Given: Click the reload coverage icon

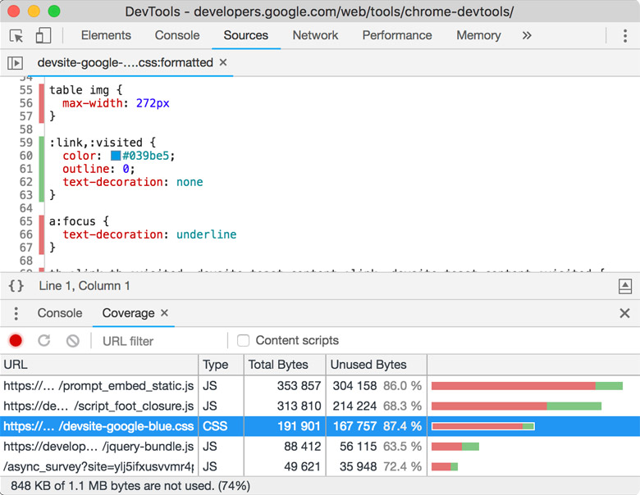Looking at the screenshot, I should 44,341.
